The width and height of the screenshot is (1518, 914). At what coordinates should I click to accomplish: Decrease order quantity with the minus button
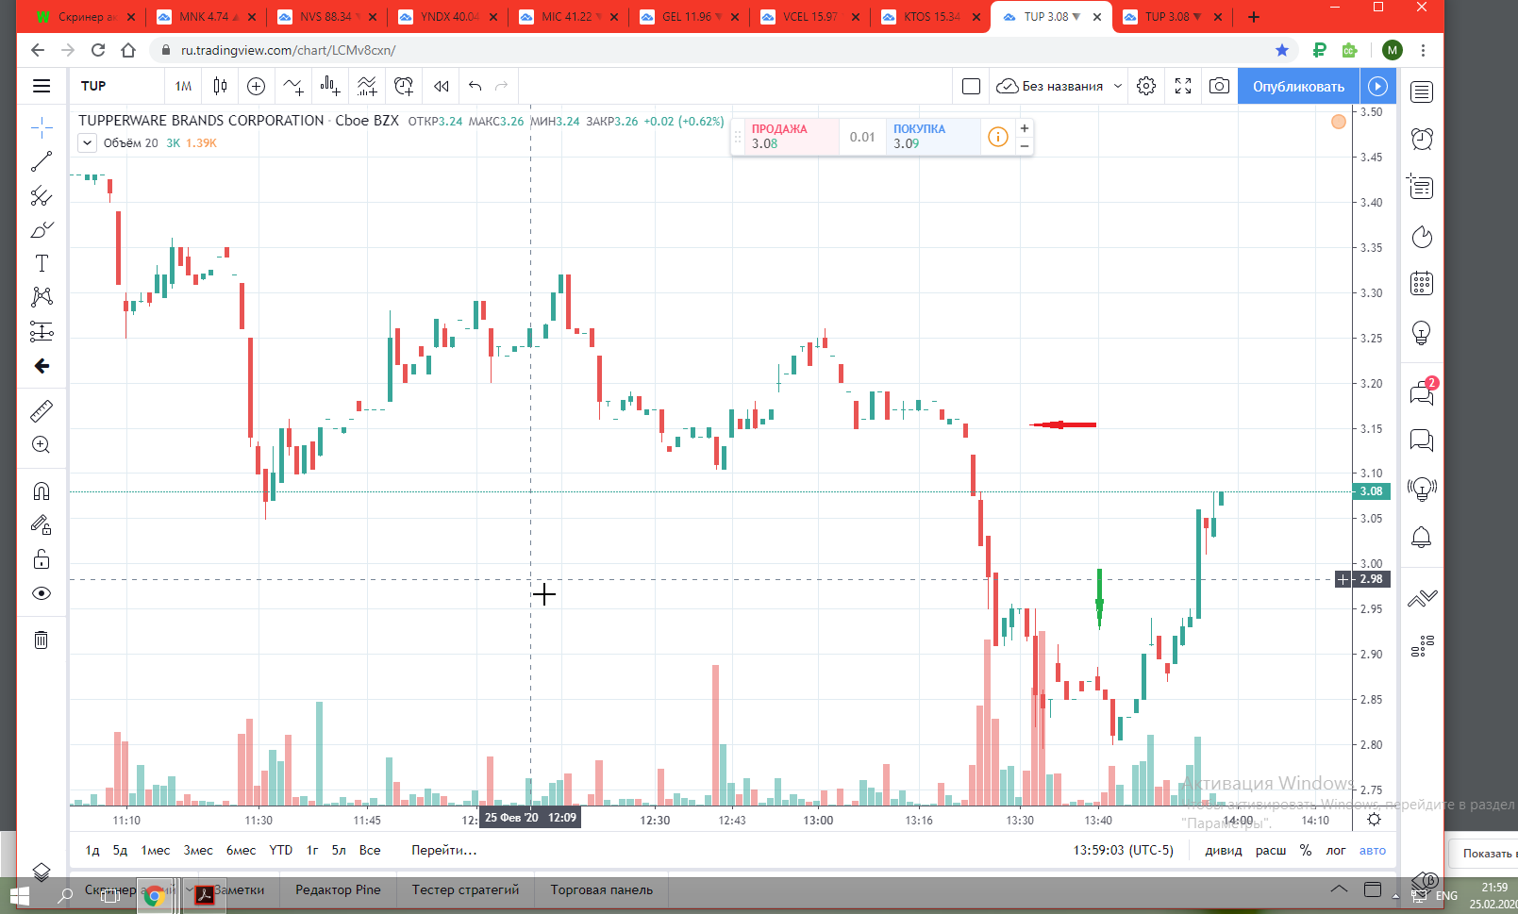point(1025,146)
